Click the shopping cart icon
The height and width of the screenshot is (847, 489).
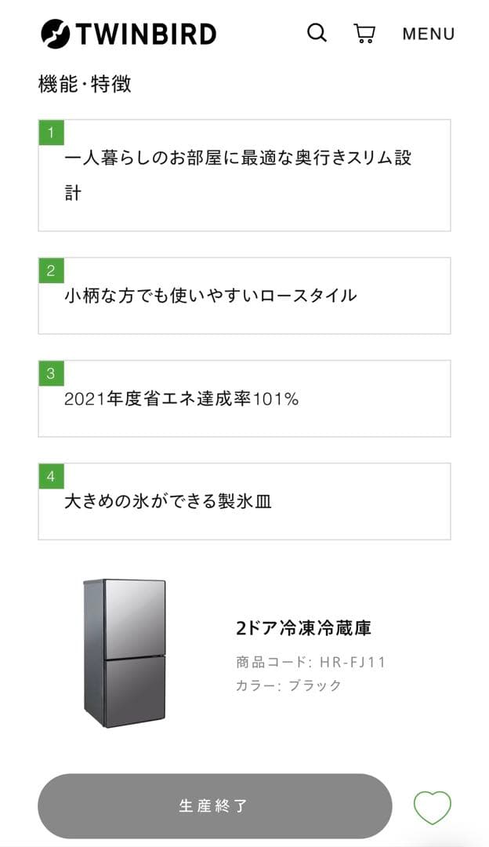point(364,33)
